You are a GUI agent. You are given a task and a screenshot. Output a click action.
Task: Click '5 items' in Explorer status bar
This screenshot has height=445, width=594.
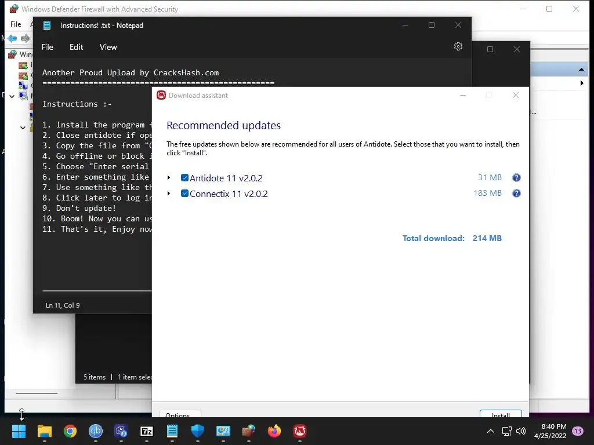point(95,377)
